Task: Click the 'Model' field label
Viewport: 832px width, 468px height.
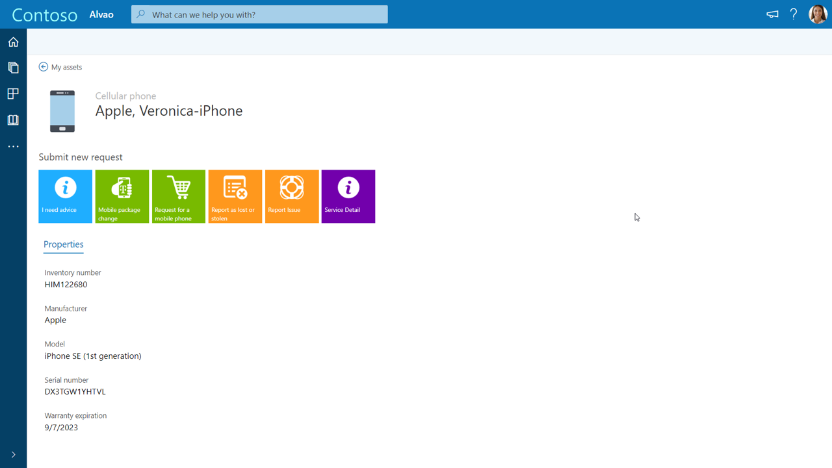Action: 55,344
